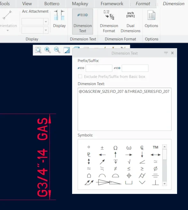Click the Display arrows button

(x=59, y=19)
